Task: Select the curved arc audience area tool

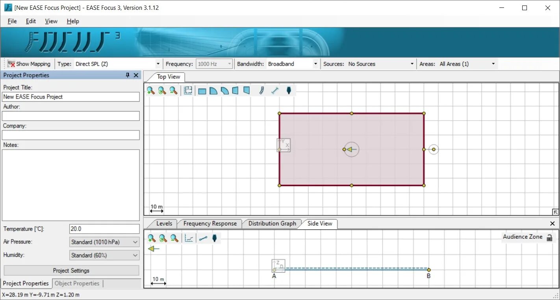Action: click(224, 91)
